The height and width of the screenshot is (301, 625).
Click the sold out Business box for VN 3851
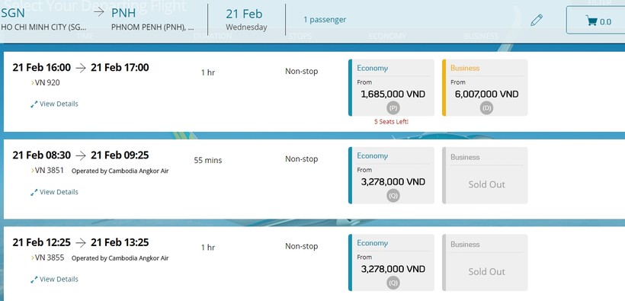click(x=485, y=175)
